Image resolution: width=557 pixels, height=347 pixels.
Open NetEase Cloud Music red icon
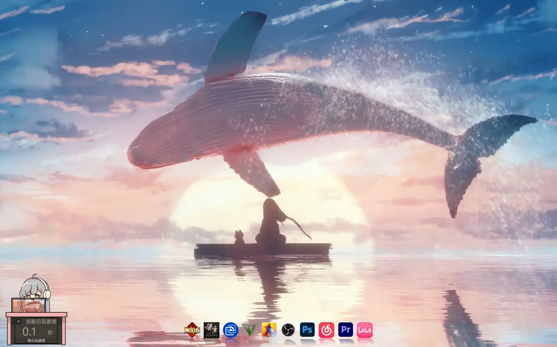(326, 330)
